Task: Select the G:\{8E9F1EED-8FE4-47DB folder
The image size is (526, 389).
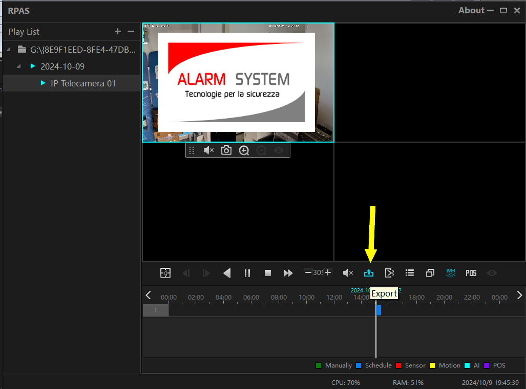Action: click(83, 50)
